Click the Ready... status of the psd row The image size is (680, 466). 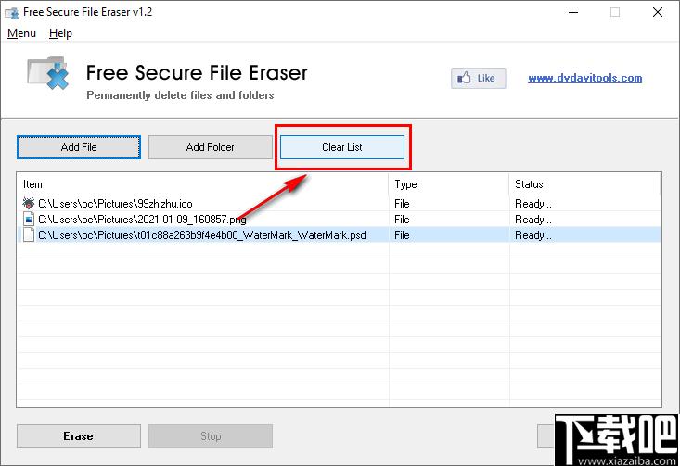click(x=533, y=234)
